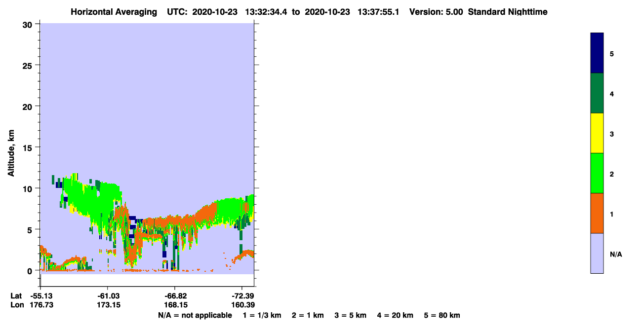Click the orange color bar segment labeled 1
The height and width of the screenshot is (329, 642).
[x=597, y=213]
